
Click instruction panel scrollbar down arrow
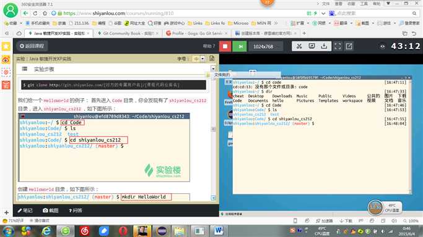213,197
